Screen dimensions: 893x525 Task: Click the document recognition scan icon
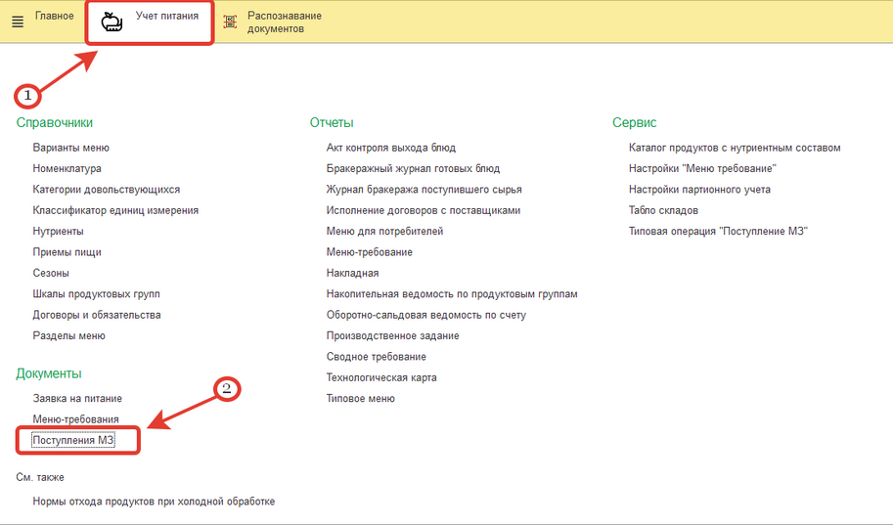pos(230,22)
